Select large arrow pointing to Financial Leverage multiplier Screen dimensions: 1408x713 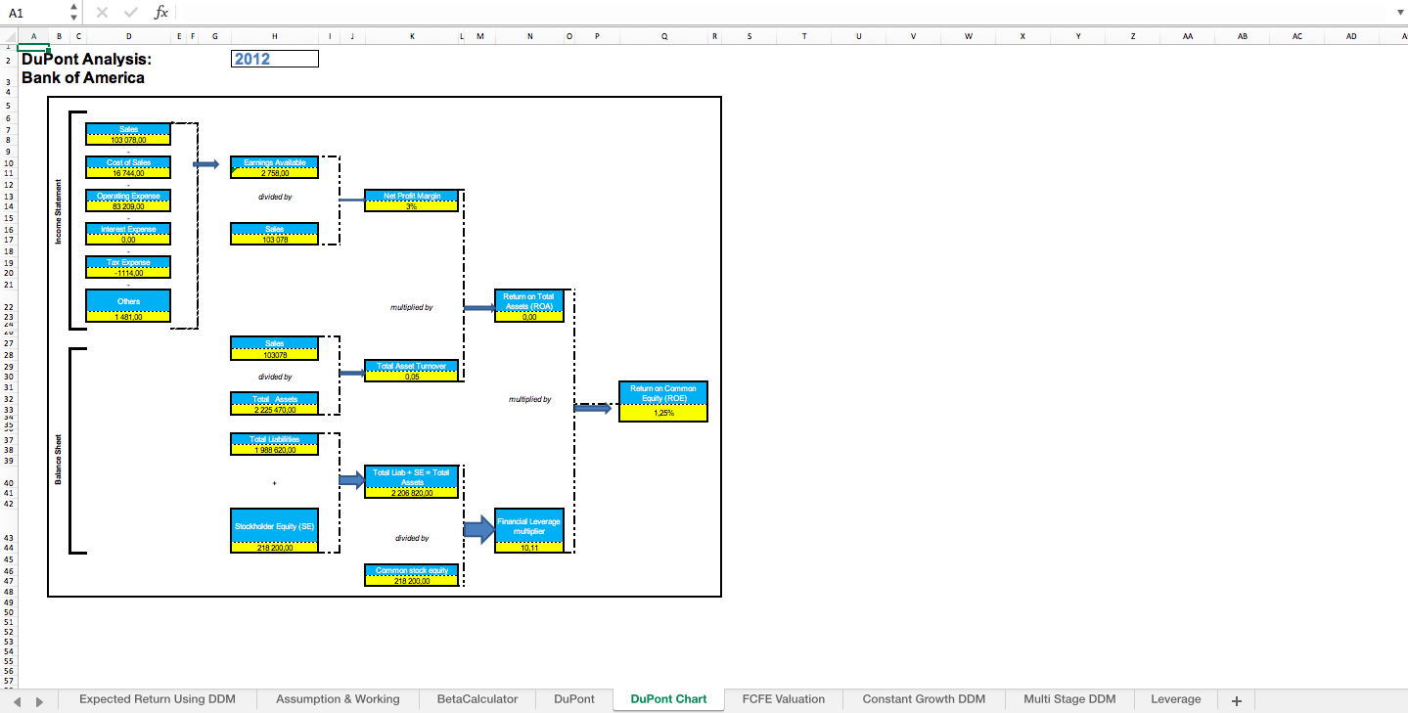[478, 529]
